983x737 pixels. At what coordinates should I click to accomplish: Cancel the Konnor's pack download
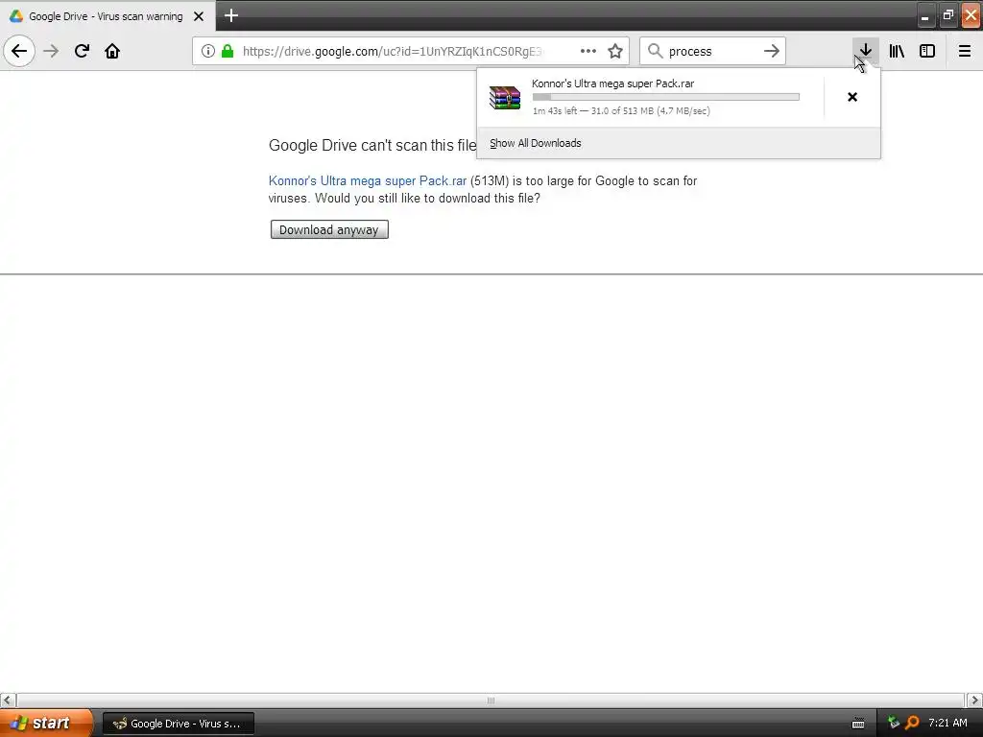tap(852, 97)
